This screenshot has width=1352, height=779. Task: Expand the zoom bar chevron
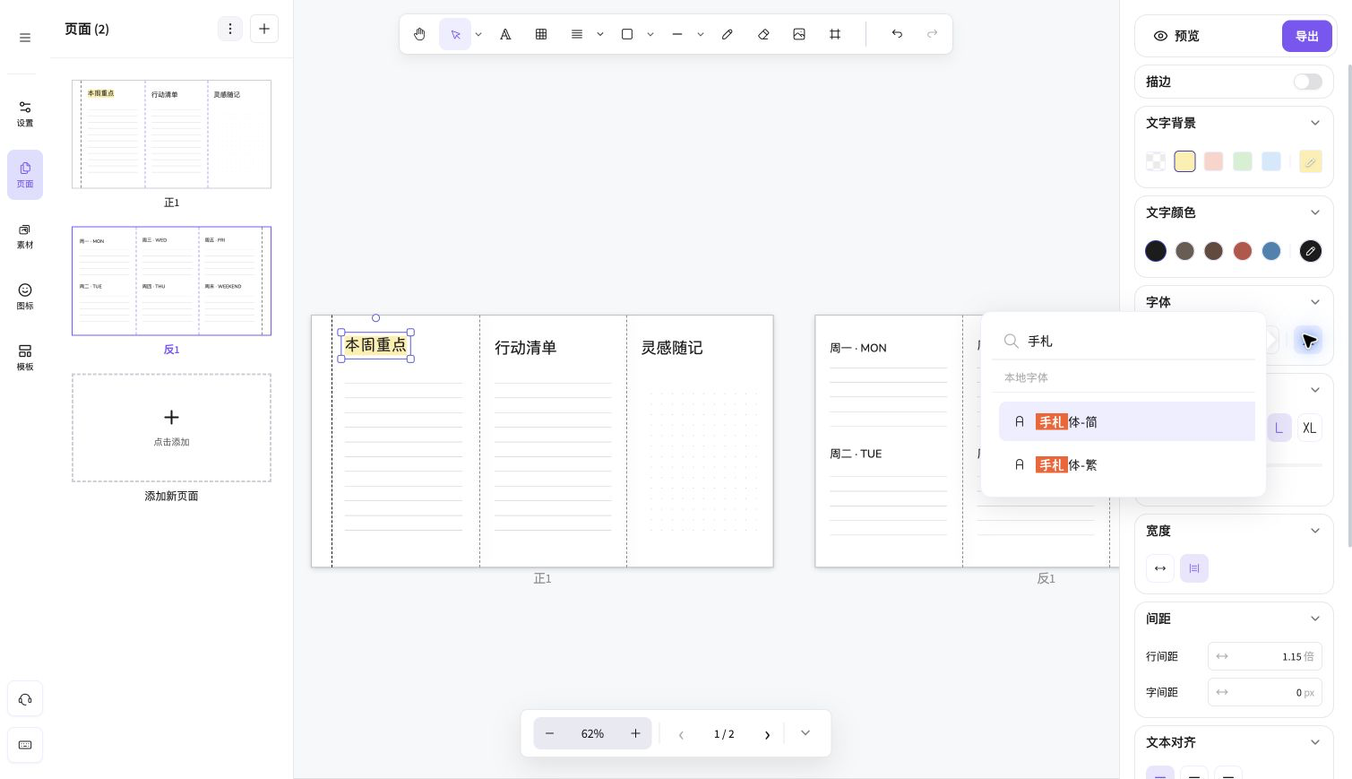(x=805, y=733)
